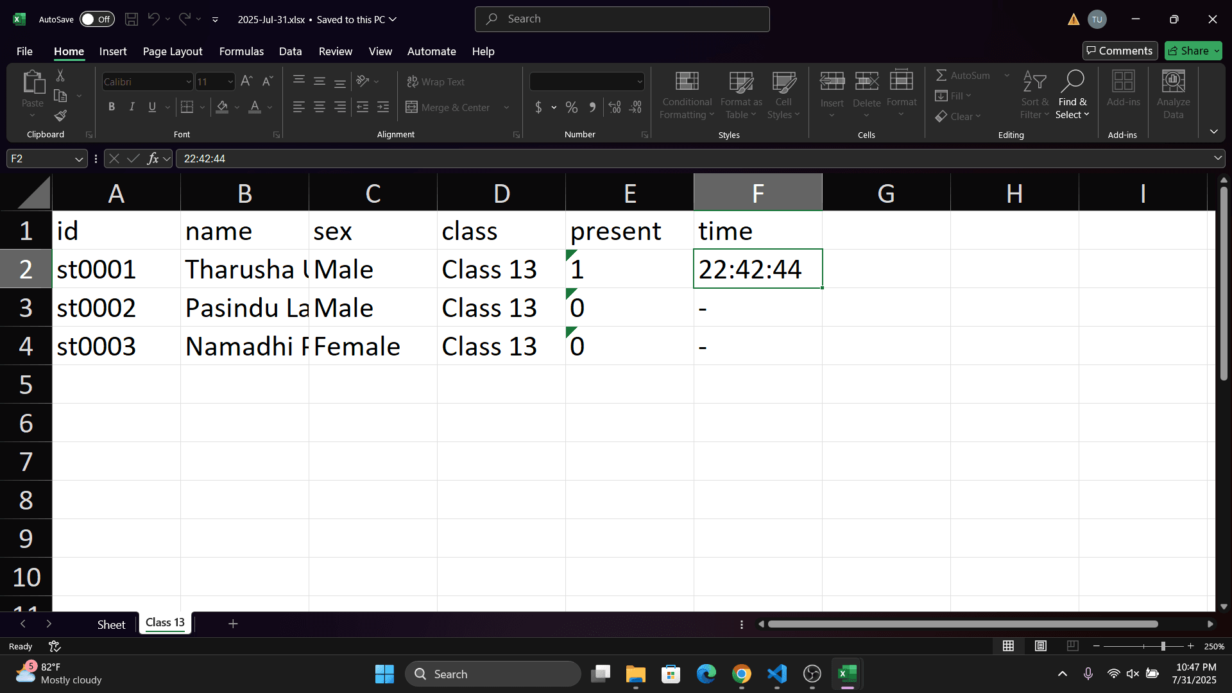The height and width of the screenshot is (693, 1232).
Task: Open the font size dropdown
Action: pos(230,81)
